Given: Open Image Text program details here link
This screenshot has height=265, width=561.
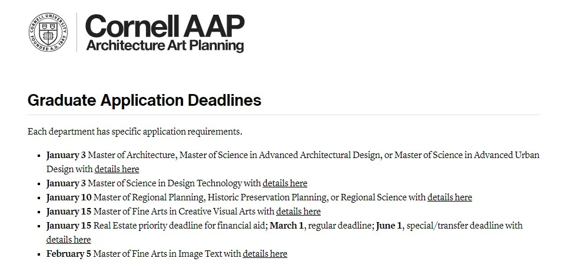Looking at the screenshot, I should 265,254.
